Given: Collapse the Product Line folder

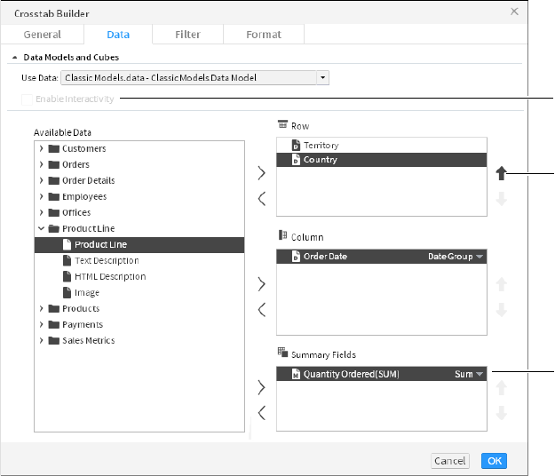Looking at the screenshot, I should 42,229.
